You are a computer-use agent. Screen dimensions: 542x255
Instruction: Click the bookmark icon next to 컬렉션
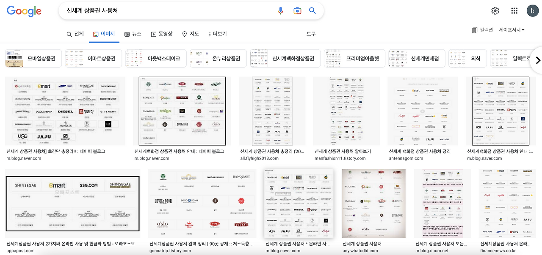coord(475,30)
